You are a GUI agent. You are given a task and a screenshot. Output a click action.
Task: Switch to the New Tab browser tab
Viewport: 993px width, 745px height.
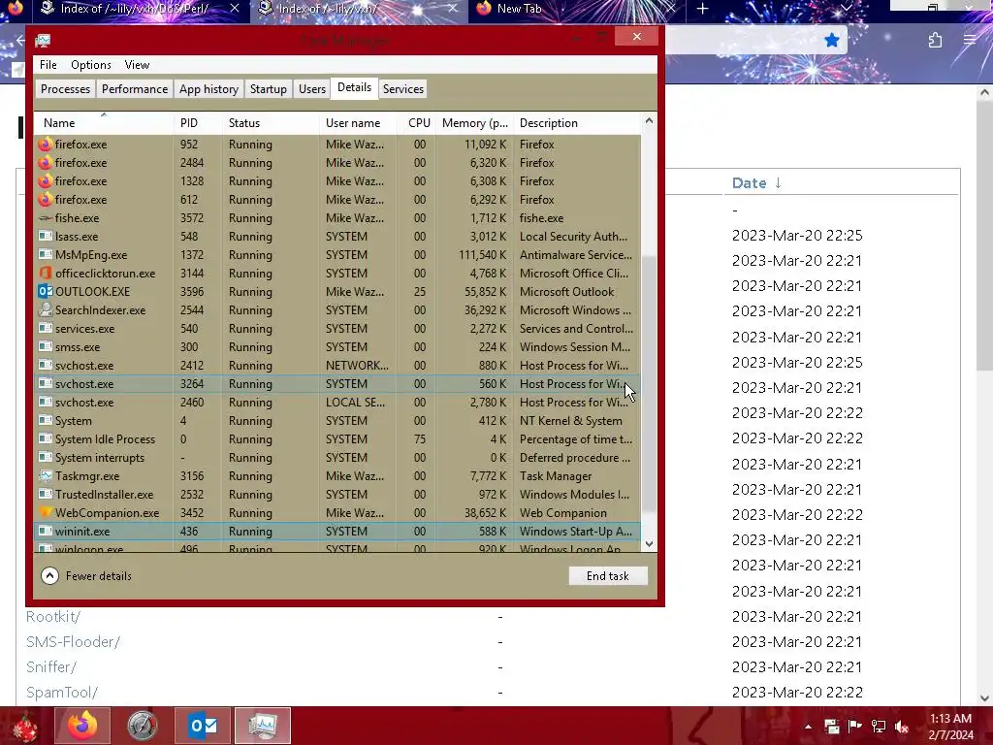(x=576, y=9)
